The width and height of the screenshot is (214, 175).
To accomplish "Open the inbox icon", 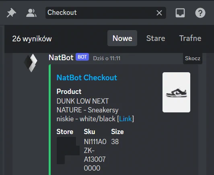I will (180, 13).
